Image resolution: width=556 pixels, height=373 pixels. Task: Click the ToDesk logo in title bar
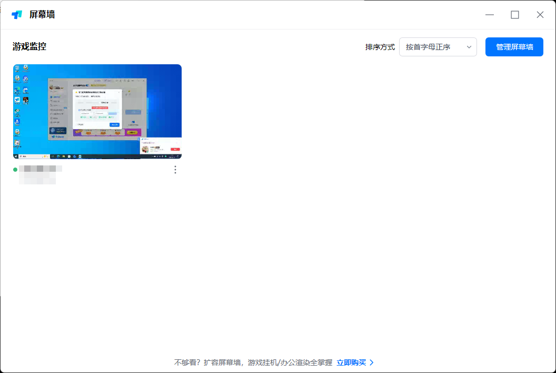pos(17,15)
